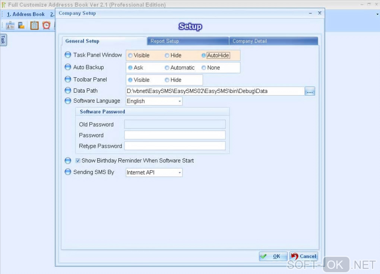Click the Password field
The width and height of the screenshot is (380, 274).
[175, 135]
